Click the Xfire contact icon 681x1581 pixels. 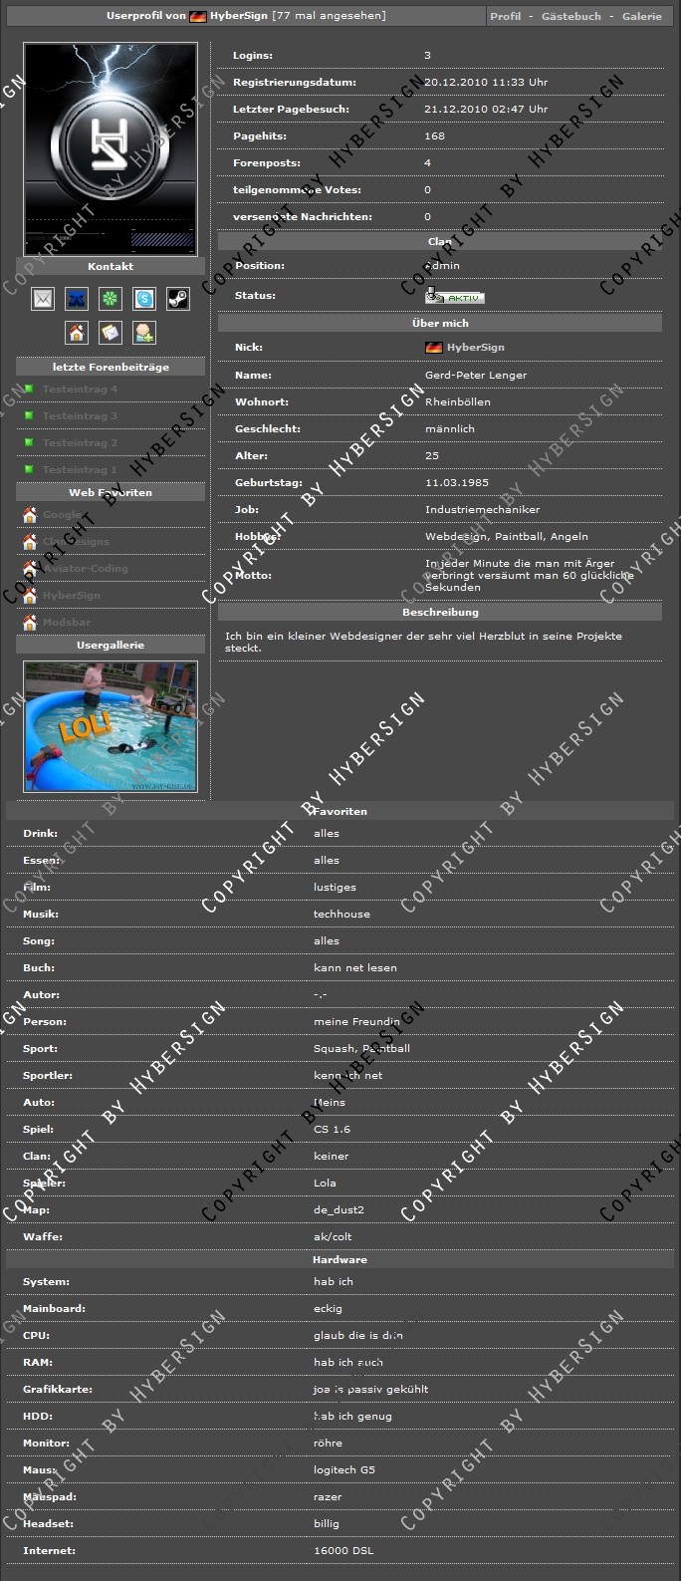coord(77,298)
